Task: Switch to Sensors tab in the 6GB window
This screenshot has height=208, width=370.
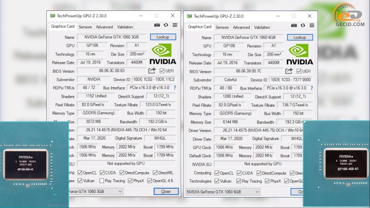Action: (222, 27)
